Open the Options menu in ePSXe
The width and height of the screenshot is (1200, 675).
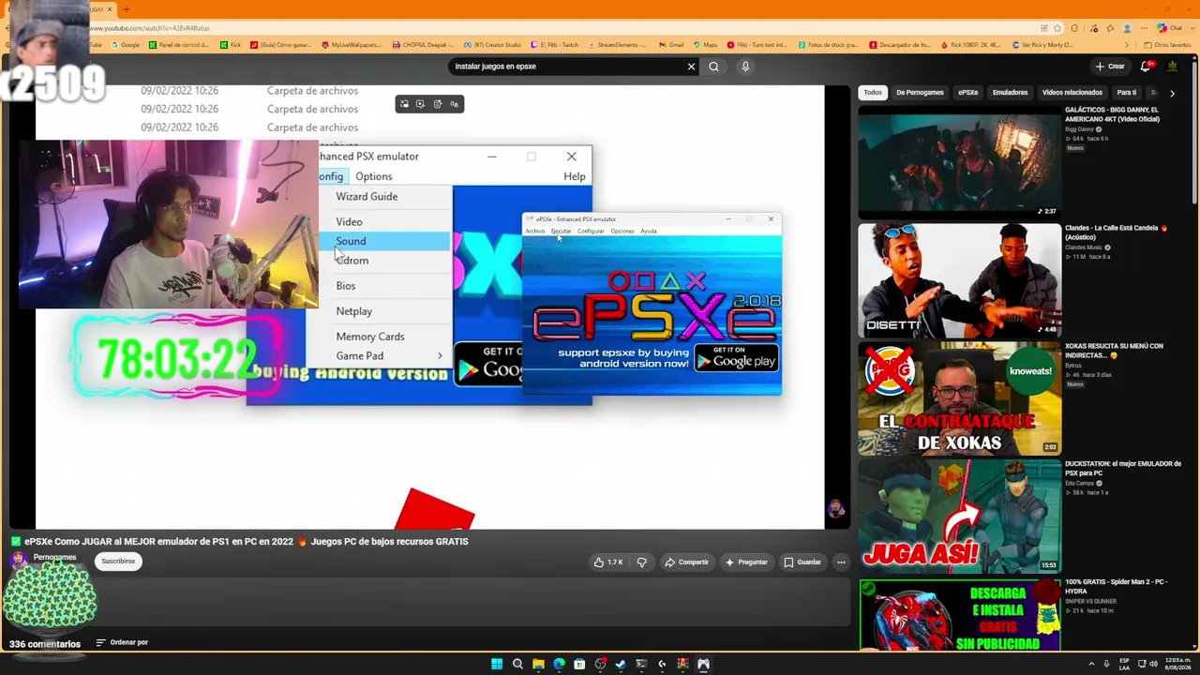click(x=374, y=176)
